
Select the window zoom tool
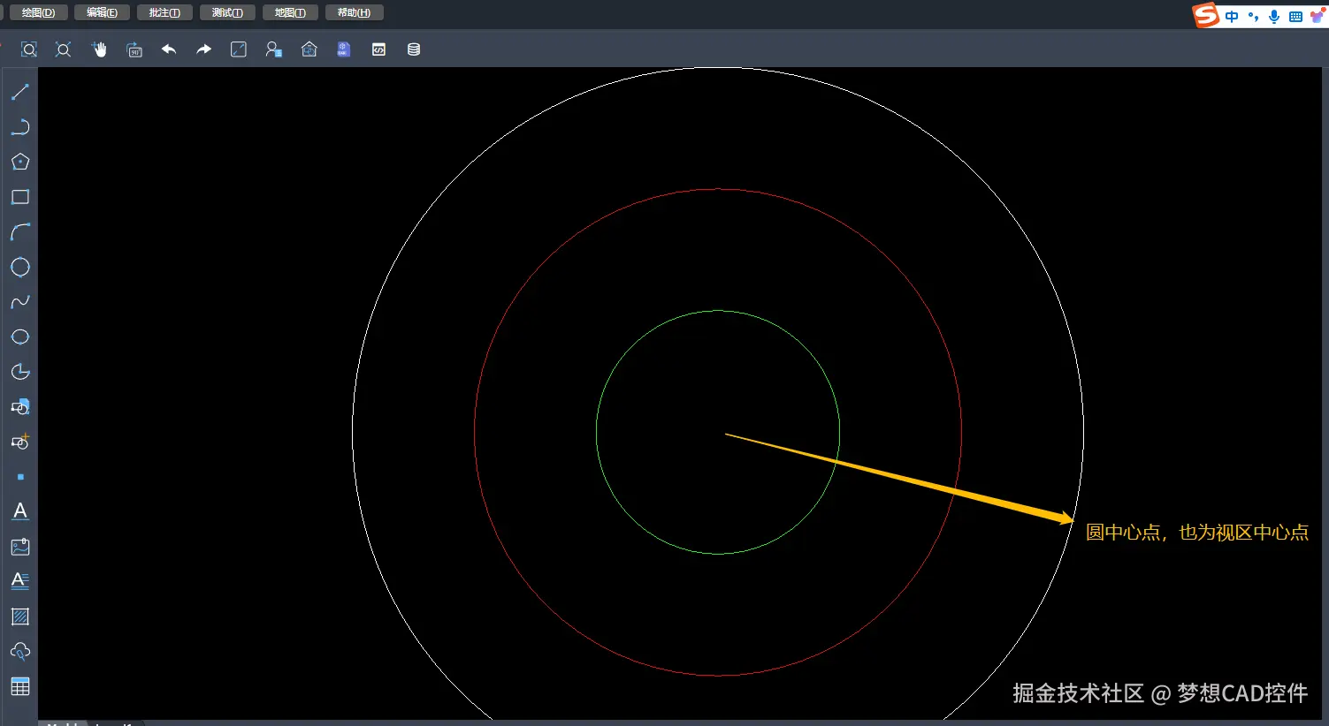[29, 49]
